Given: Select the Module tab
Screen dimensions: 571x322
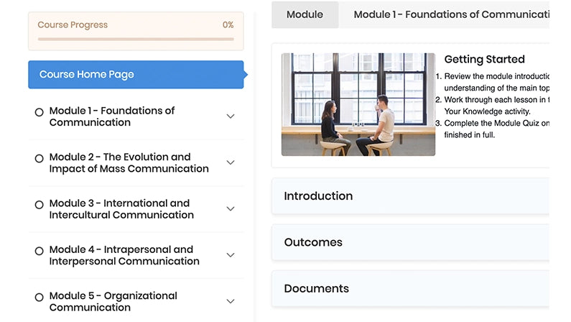Looking at the screenshot, I should pos(305,14).
